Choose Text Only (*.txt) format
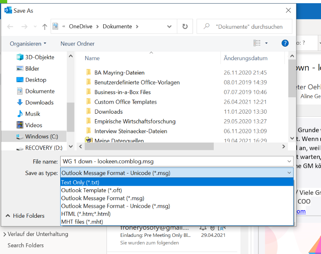 point(80,182)
